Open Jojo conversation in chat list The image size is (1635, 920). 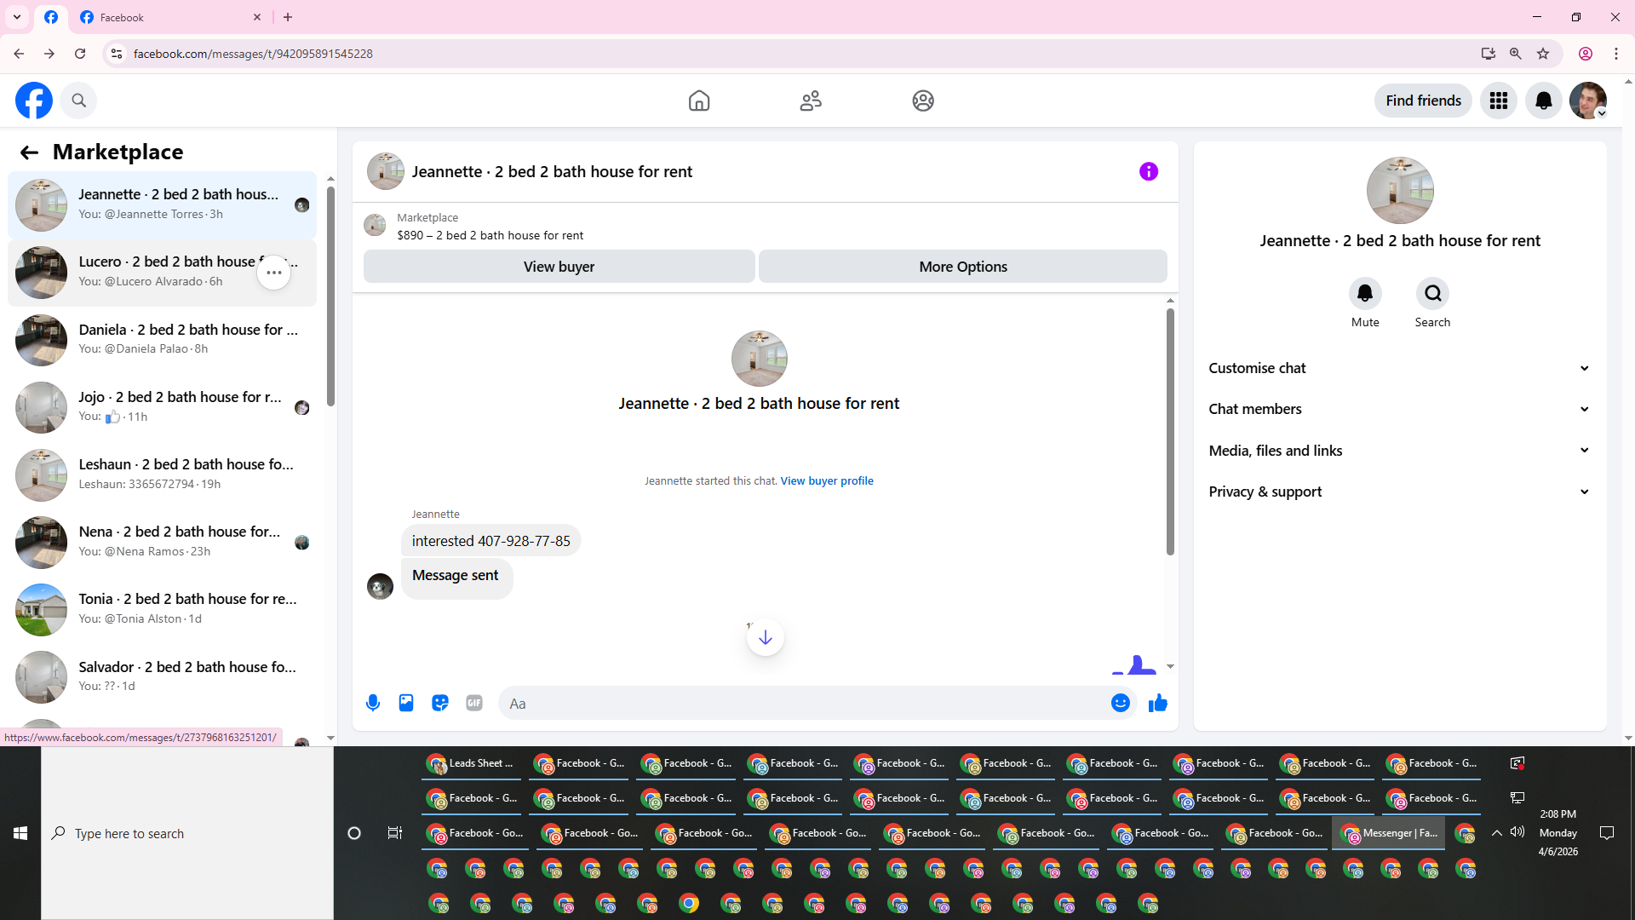[x=162, y=407]
